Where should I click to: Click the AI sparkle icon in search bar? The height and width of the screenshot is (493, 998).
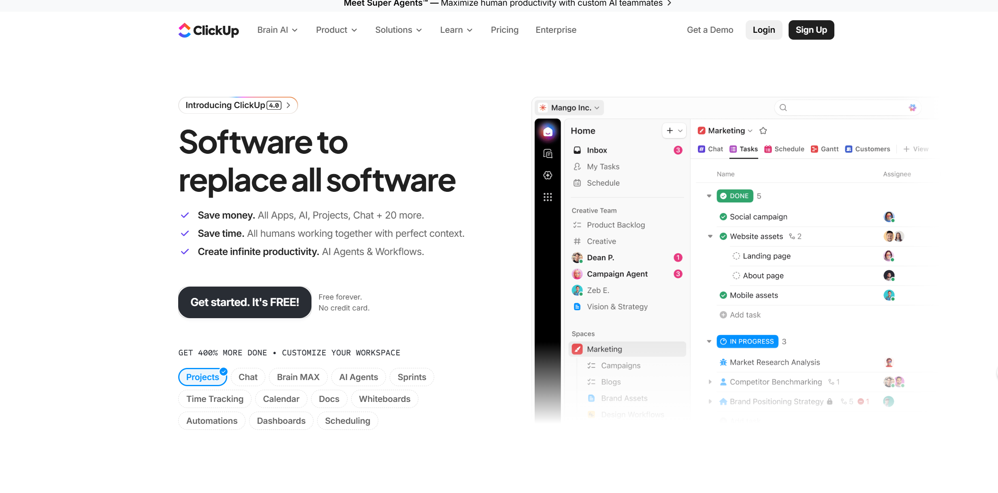(912, 108)
